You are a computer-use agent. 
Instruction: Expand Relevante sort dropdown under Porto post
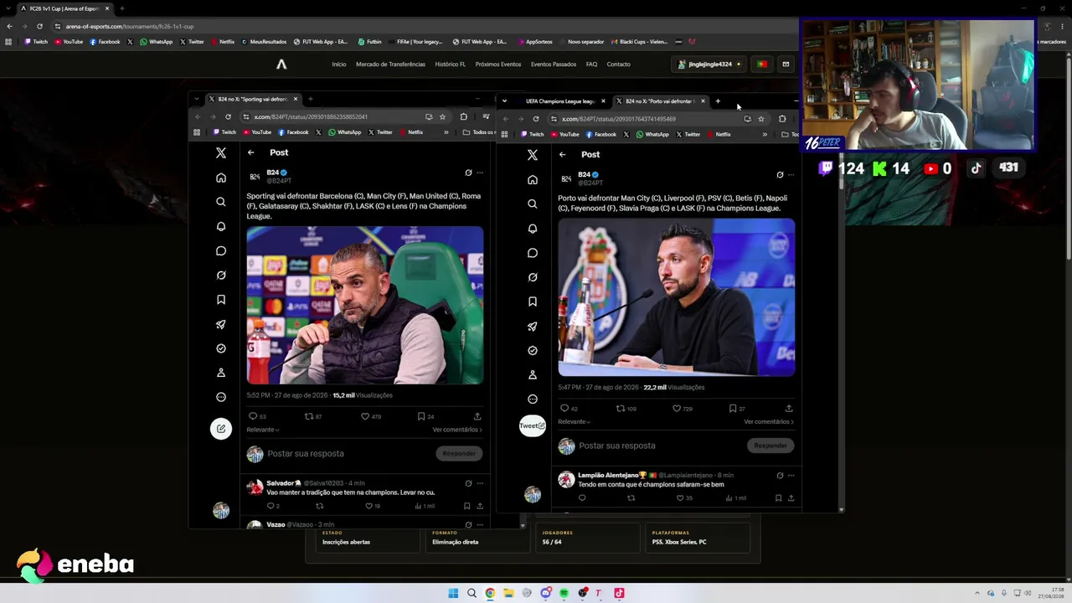[x=575, y=422]
